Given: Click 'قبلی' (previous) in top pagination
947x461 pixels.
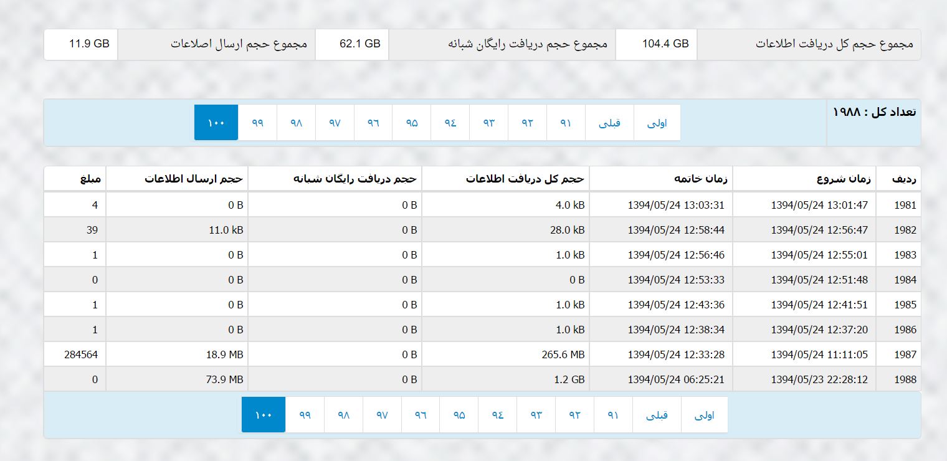Looking at the screenshot, I should click(x=609, y=123).
